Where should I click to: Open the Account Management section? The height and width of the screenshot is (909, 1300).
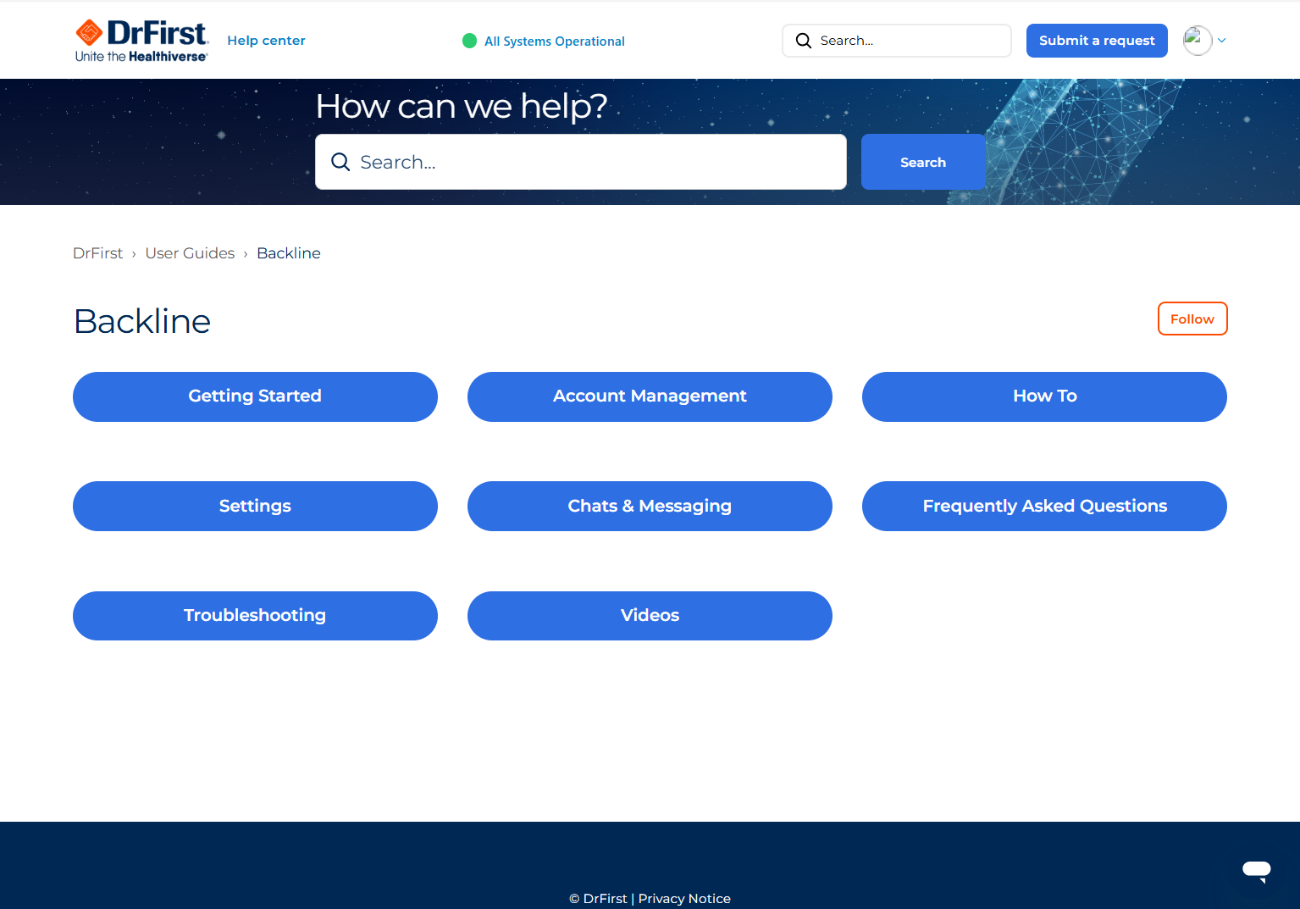point(650,396)
